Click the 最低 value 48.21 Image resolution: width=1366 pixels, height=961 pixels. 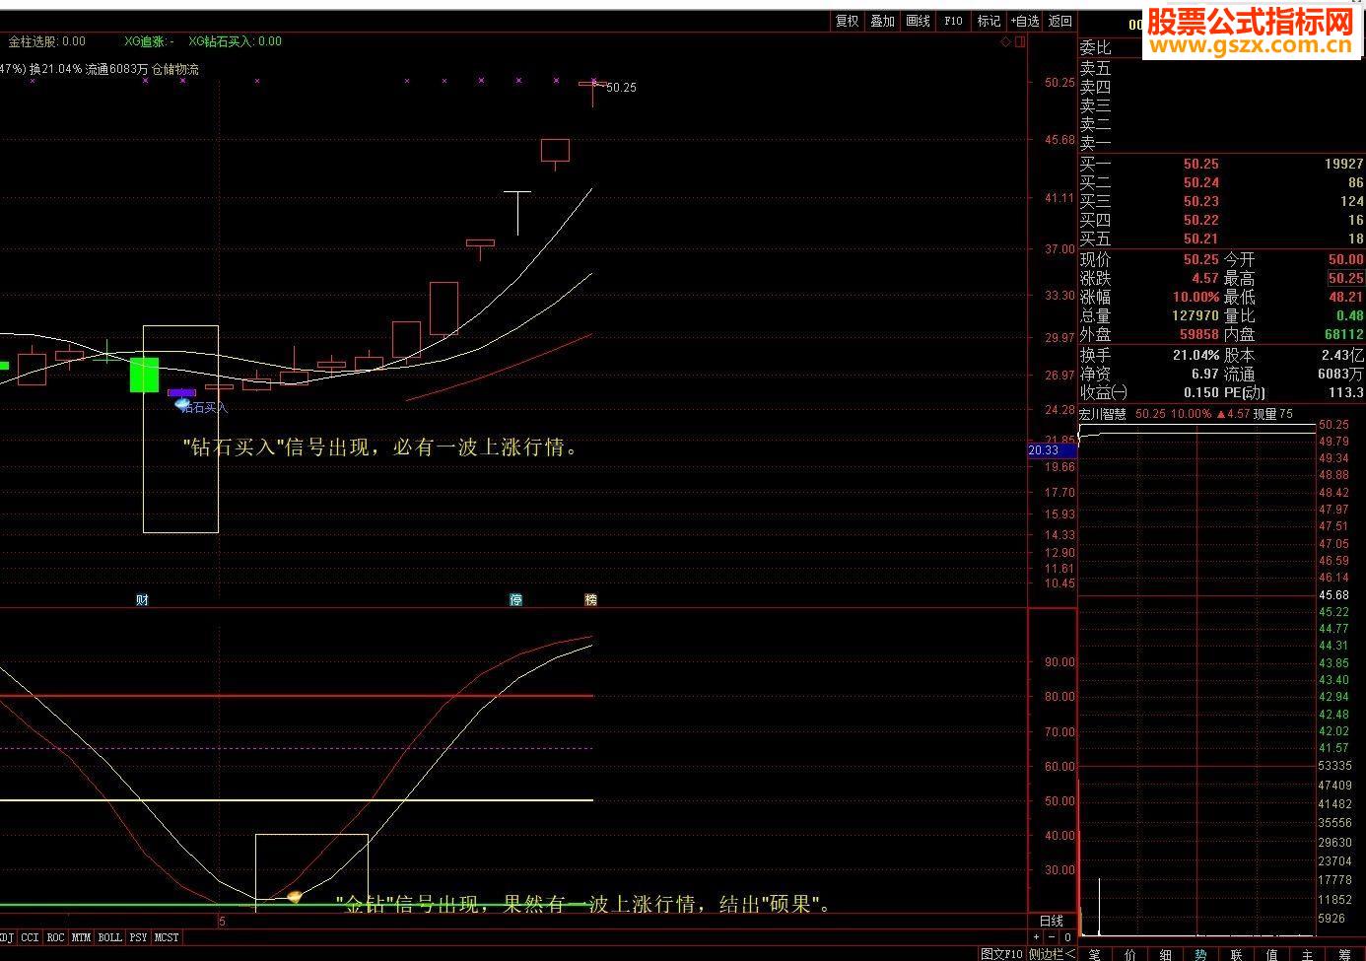coord(1345,297)
